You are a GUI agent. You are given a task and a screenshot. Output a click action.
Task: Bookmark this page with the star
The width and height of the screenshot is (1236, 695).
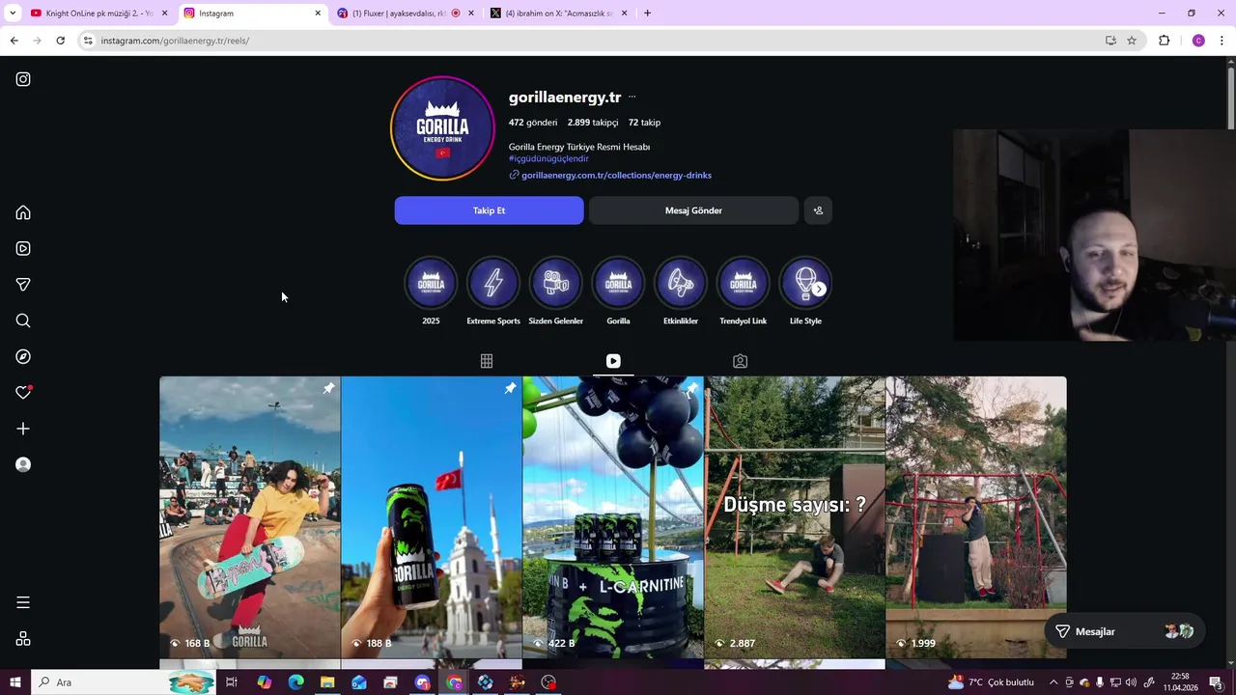1132,41
